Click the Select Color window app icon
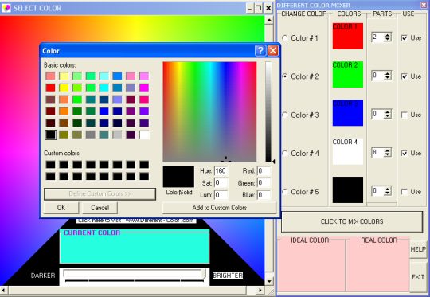430x297 pixels. [x=6, y=8]
